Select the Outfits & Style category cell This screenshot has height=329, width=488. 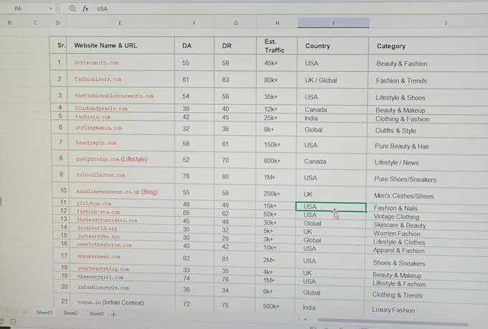(427, 131)
